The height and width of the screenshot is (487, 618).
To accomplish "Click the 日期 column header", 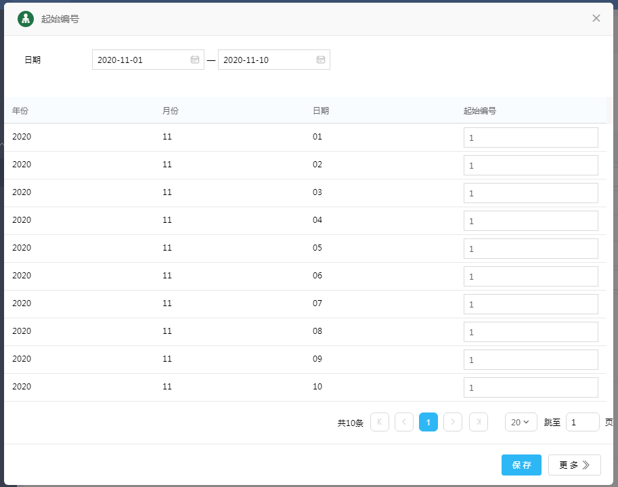I will pos(321,110).
